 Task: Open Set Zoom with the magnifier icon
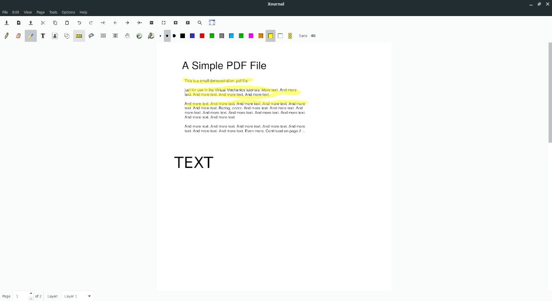point(200,22)
